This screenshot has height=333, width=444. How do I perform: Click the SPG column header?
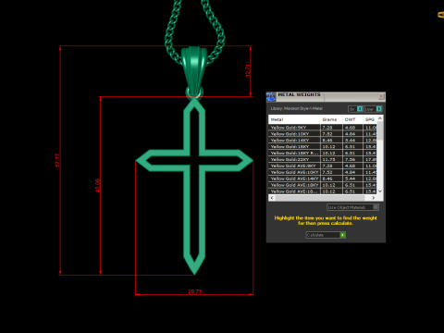click(370, 119)
